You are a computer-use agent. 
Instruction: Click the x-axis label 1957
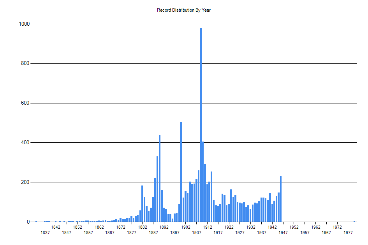tap(305, 233)
